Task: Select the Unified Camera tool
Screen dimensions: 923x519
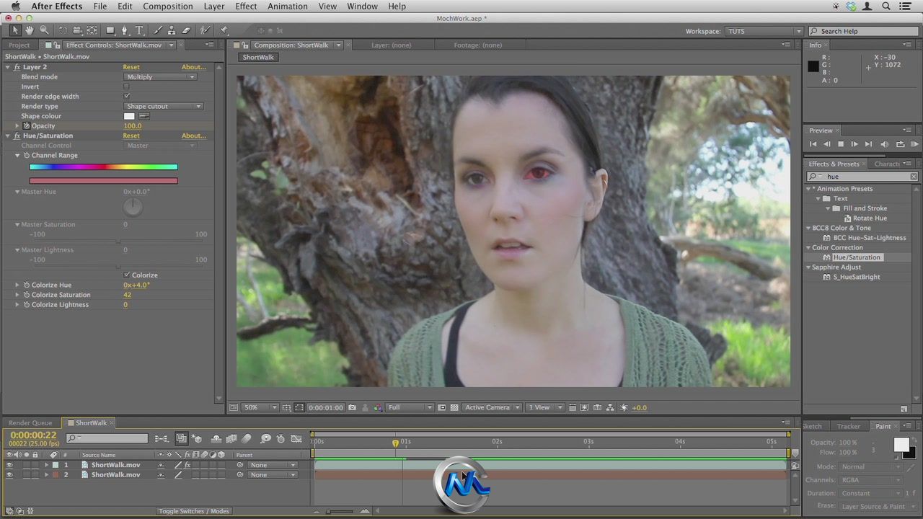Action: pyautogui.click(x=77, y=30)
